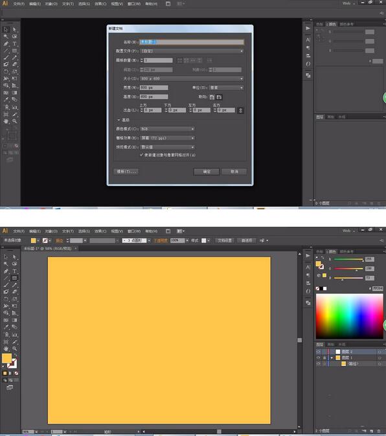Pick a color from the spectrum
The height and width of the screenshot is (436, 386).
pyautogui.click(x=349, y=316)
